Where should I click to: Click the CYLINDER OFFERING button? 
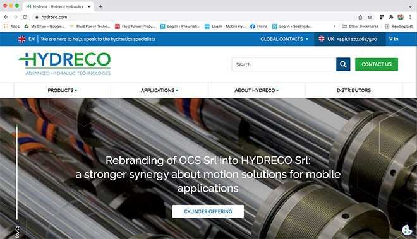(208, 211)
